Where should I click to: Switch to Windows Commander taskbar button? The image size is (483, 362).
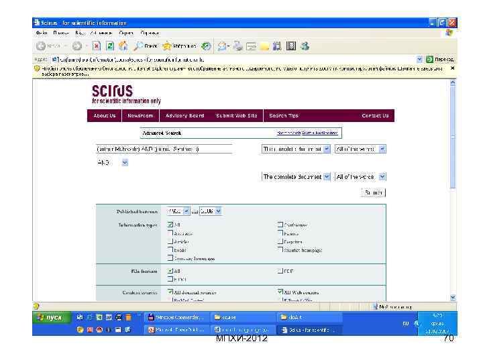176,317
